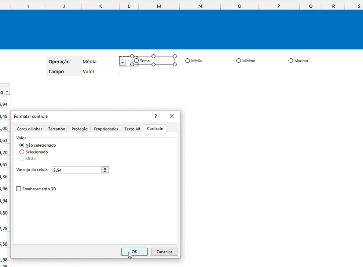Select the Média option button on sheet
This screenshot has height=267, width=363.
[x=187, y=61]
